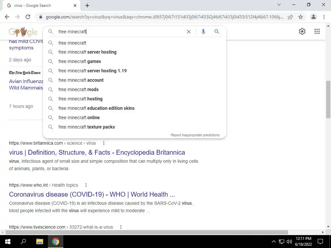Viewport: 331px width, 248px height.
Task: Click the vertical scrollbar thumb
Action: 328,99
